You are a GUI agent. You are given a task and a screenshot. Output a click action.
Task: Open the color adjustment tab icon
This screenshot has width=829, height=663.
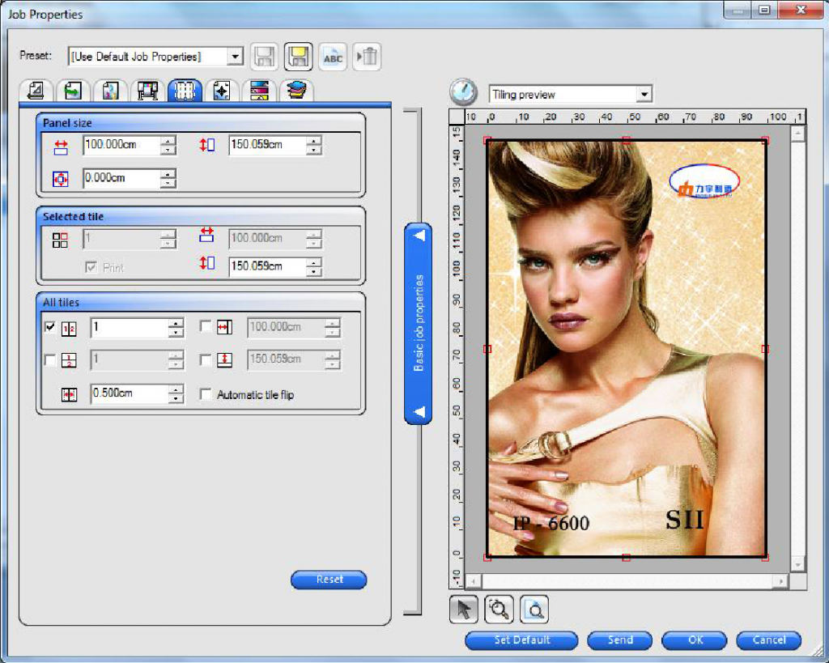pyautogui.click(x=109, y=91)
